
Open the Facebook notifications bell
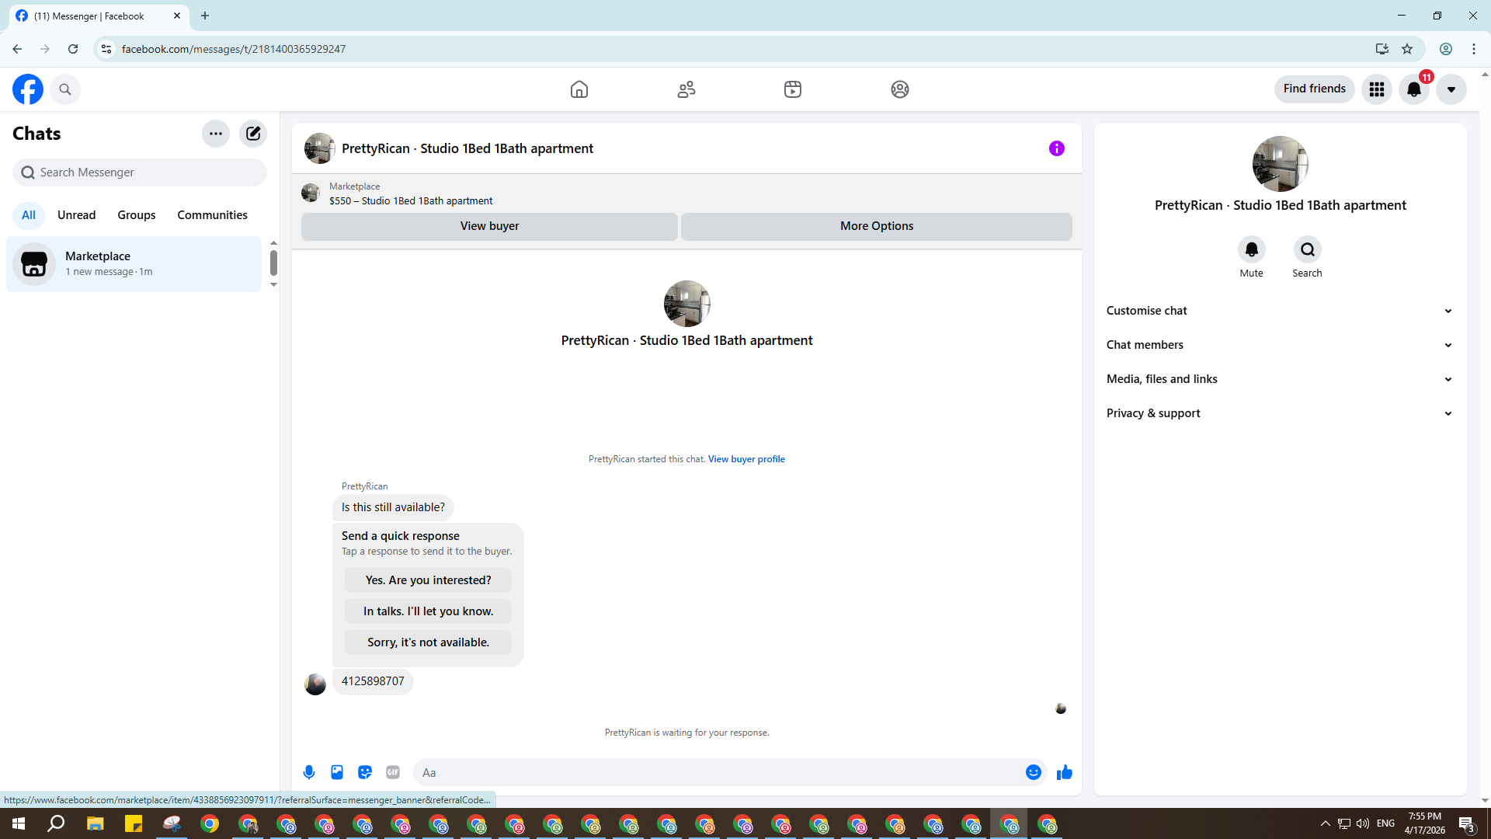click(1414, 89)
